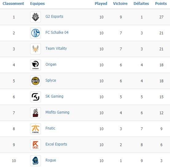
Task: Select the Défaites column header
Action: tap(141, 4)
